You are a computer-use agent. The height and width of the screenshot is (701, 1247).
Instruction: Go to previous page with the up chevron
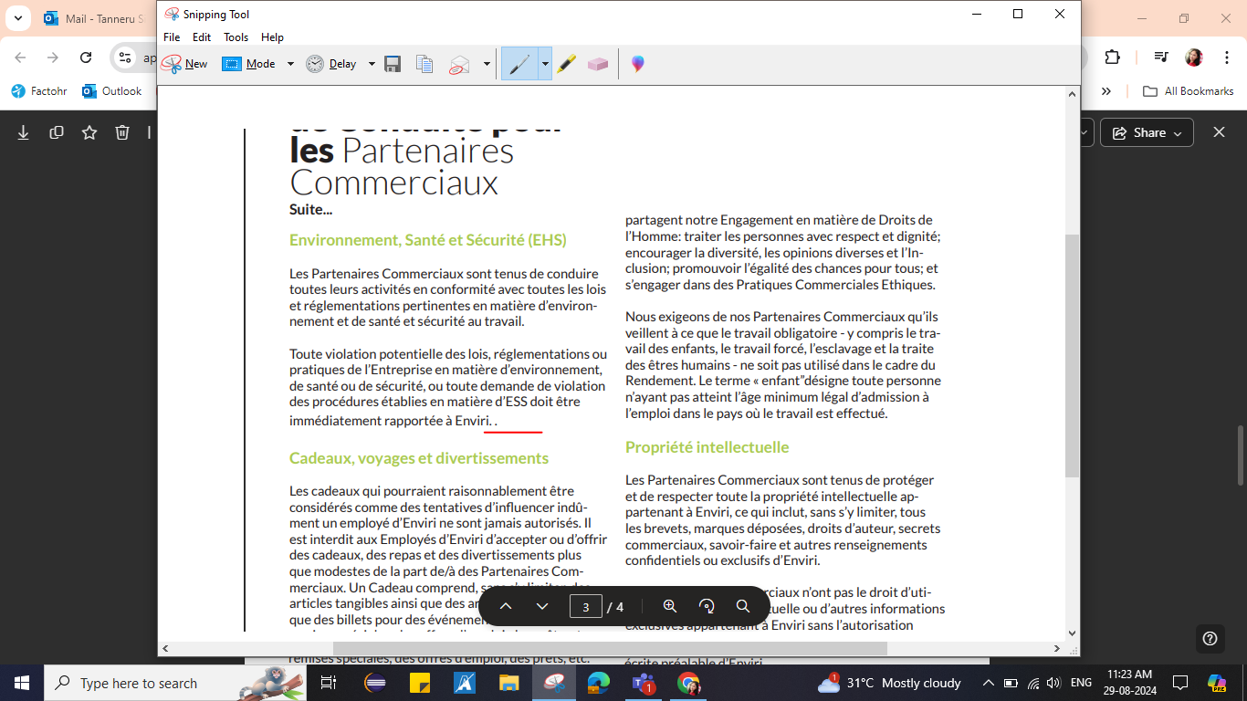506,606
